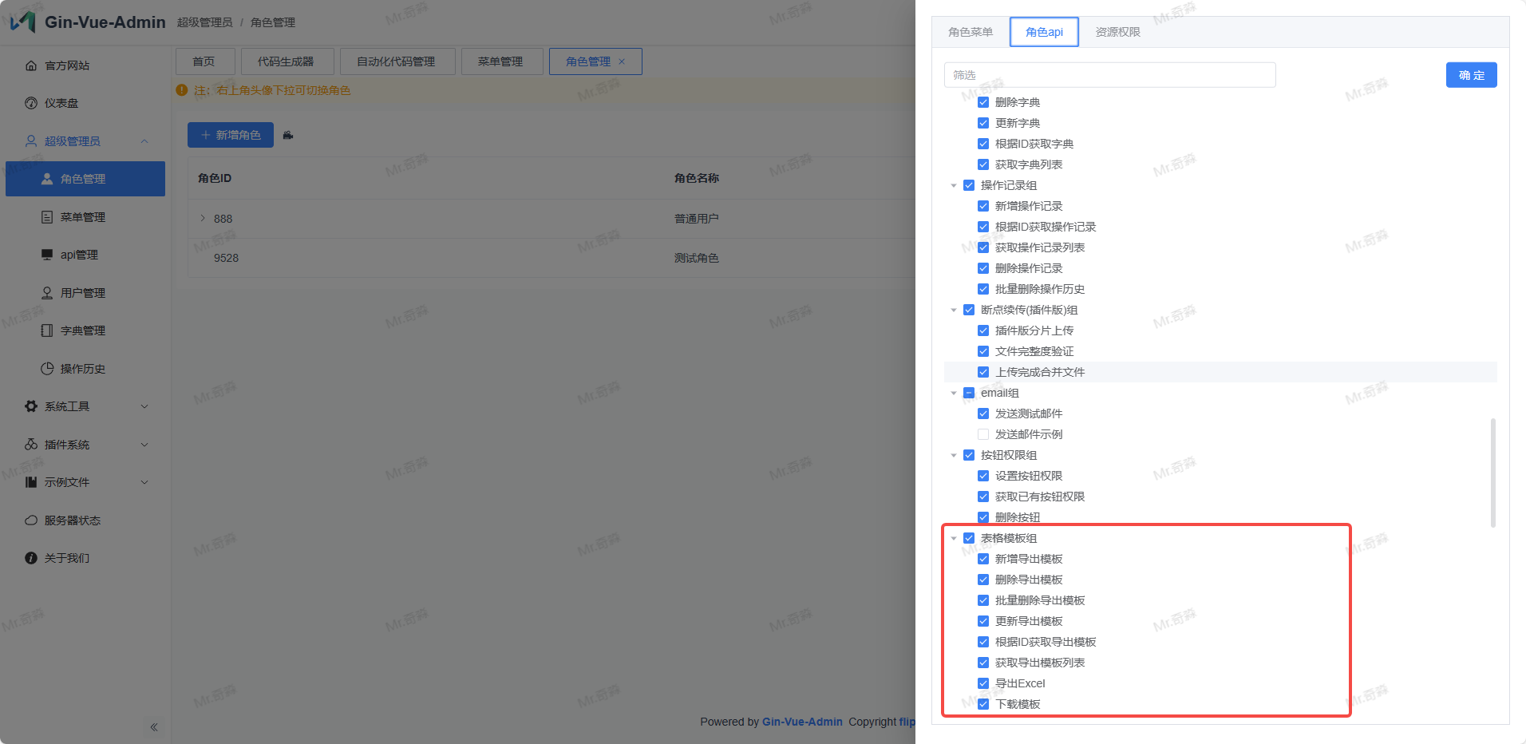Screen dimensions: 1526x744
Task: Uncheck the 导出Excel checkbox
Action: tap(983, 683)
